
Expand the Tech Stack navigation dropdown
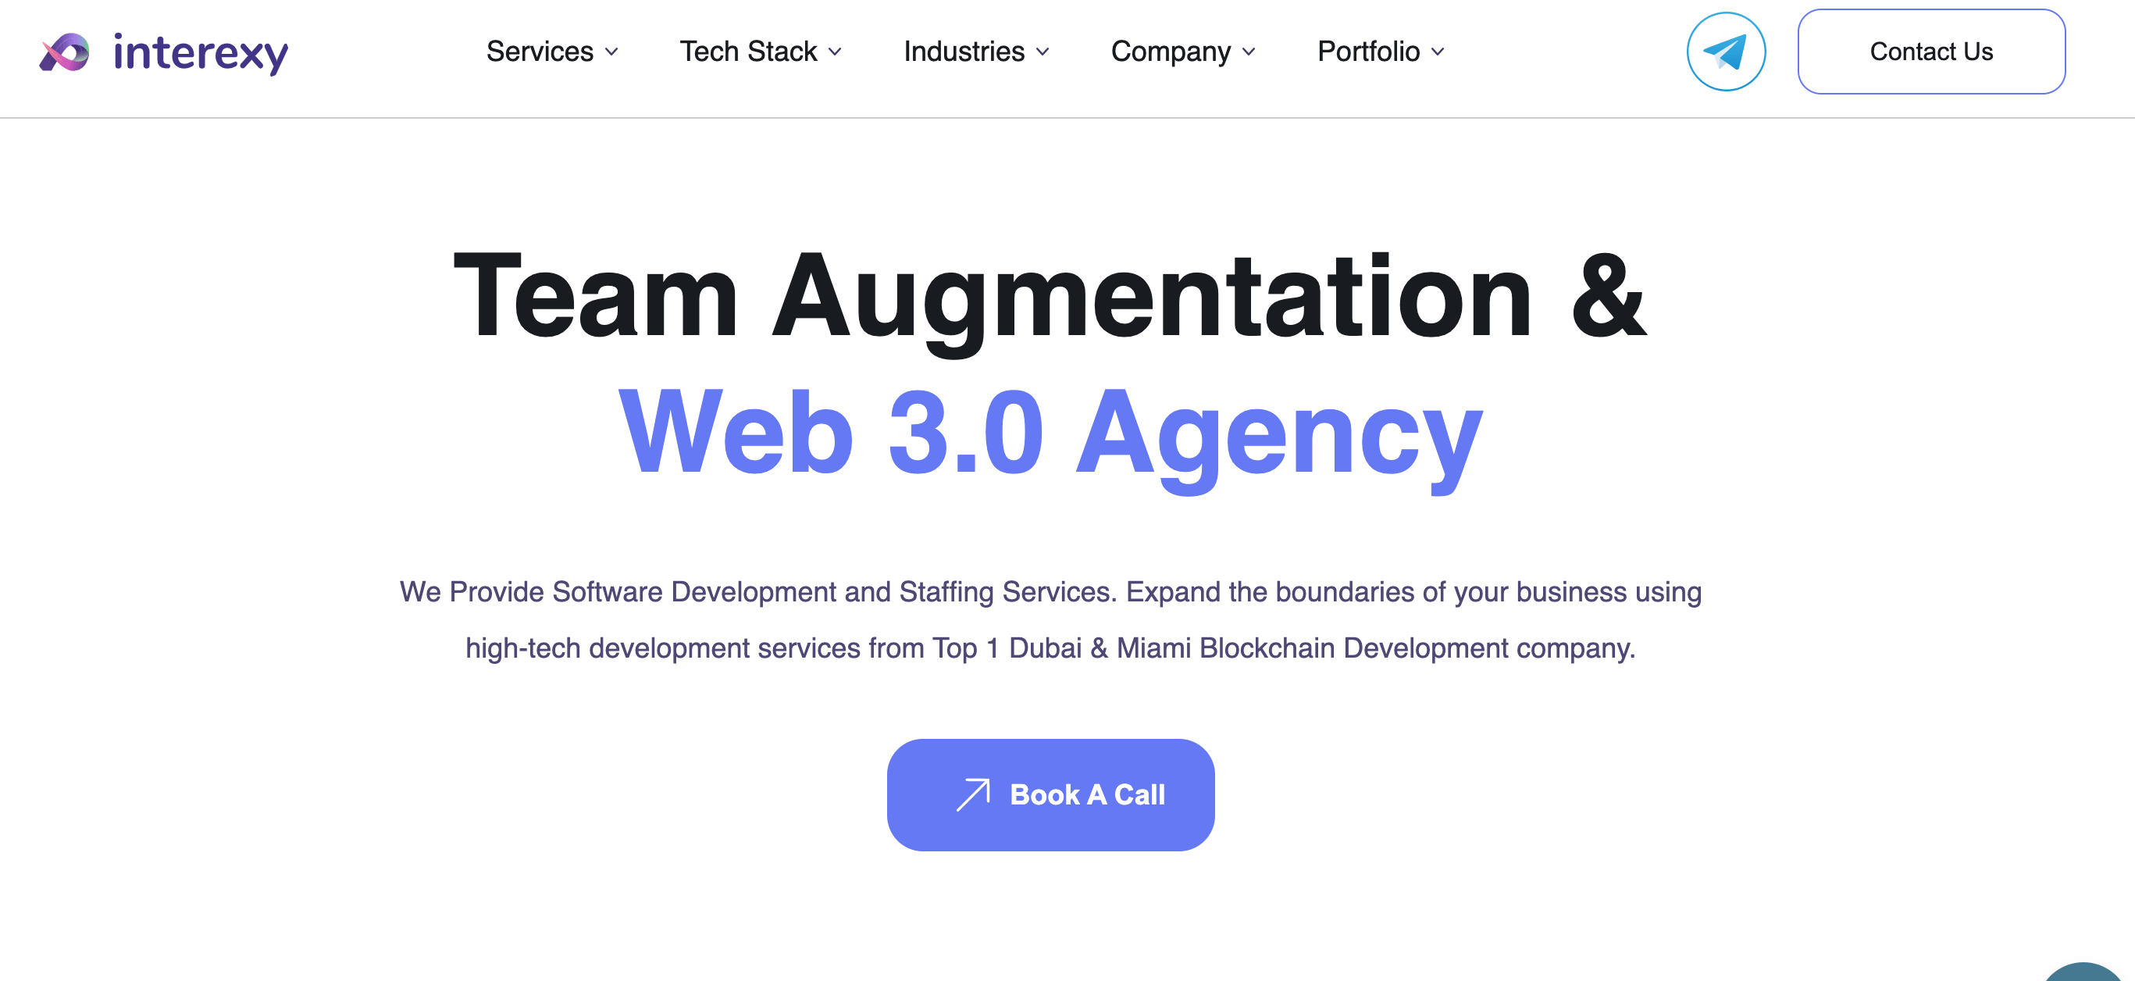760,52
